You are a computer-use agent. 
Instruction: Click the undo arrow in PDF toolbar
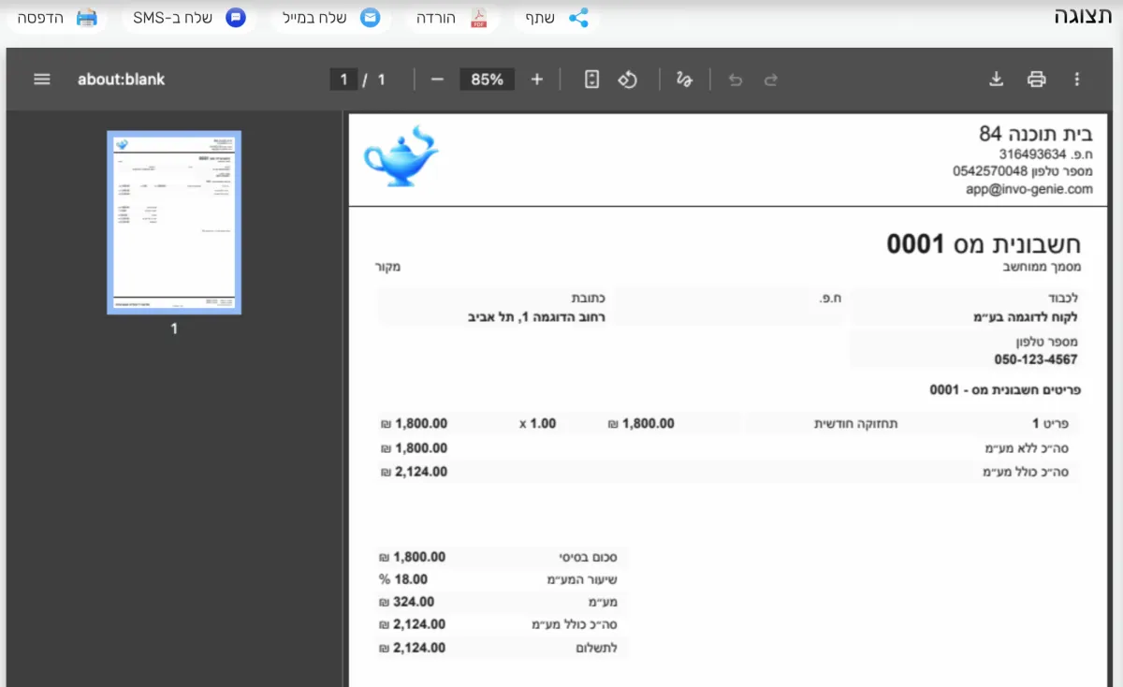click(x=736, y=80)
